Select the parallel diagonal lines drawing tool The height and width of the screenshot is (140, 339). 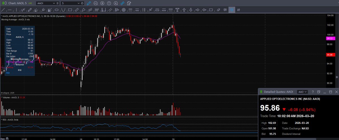pos(111,10)
